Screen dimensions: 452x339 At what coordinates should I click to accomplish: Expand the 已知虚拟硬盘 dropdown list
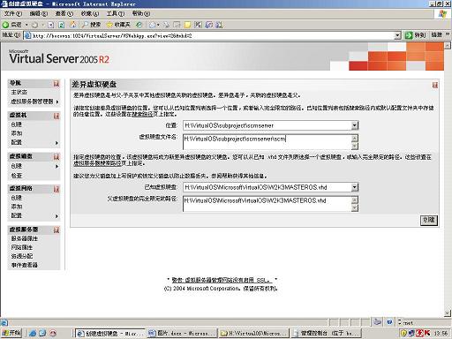point(355,187)
